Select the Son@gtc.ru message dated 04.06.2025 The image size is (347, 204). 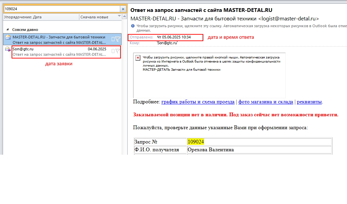pyautogui.click(x=62, y=52)
